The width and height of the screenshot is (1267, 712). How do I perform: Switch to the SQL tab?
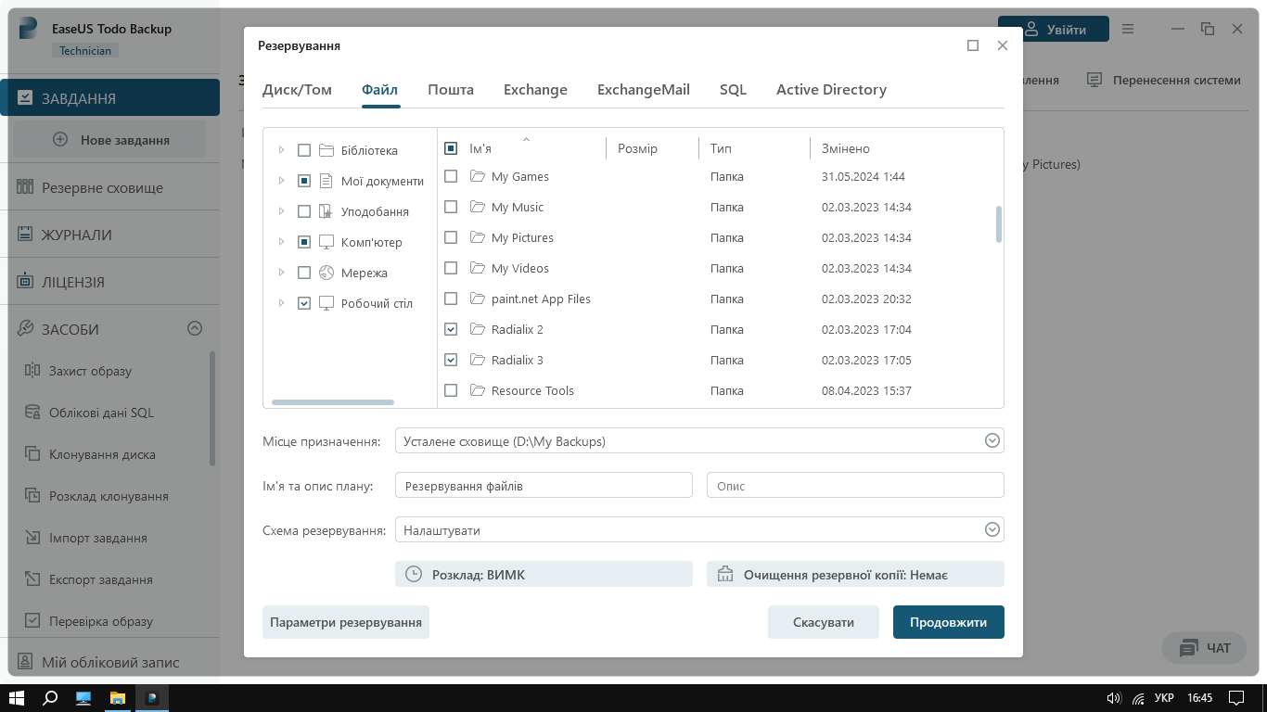[733, 90]
